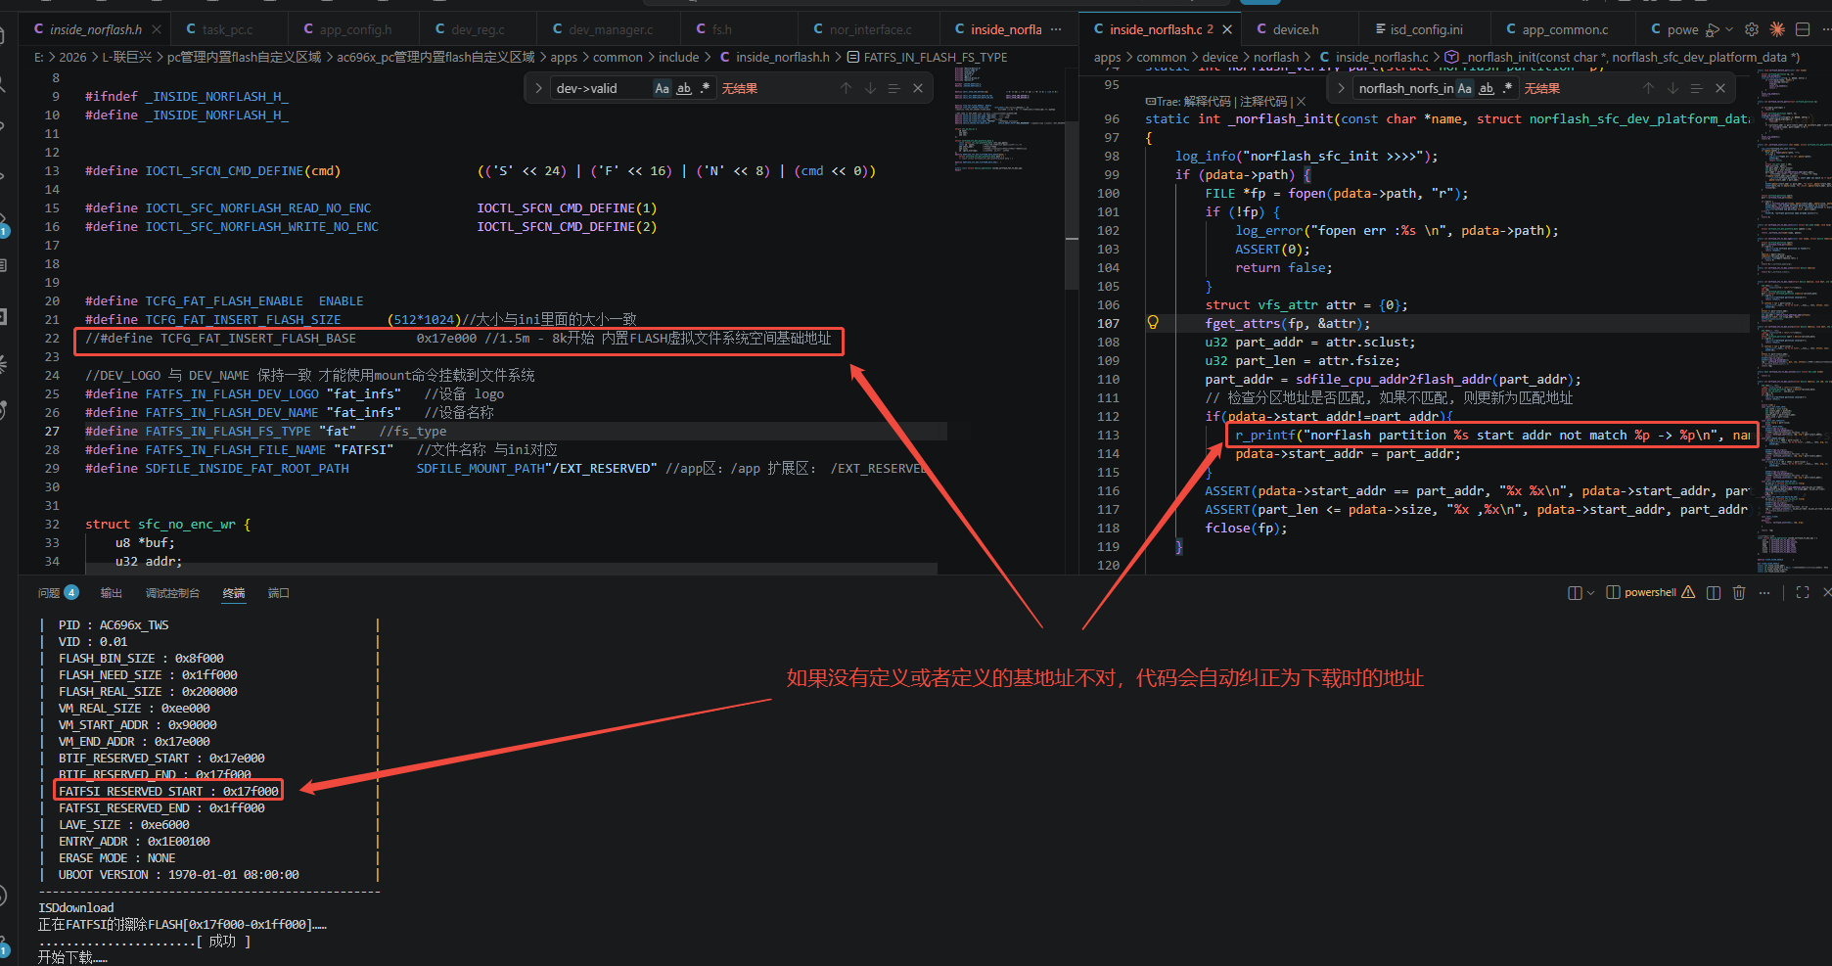Click the gear settings icon in editor toolbar
This screenshot has height=966, width=1832.
pos(1752,29)
